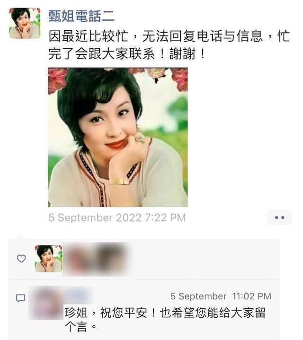Open the blurred commenter's avatar
This screenshot has height=340, width=303.
46,303
